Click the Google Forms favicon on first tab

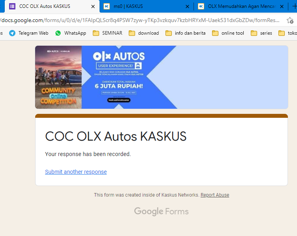(x=12, y=6)
